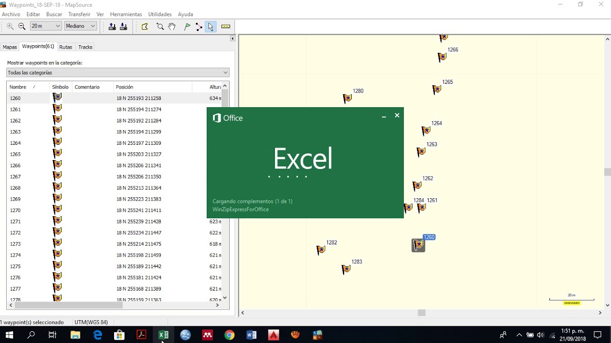Open the Editar menu

[33, 14]
